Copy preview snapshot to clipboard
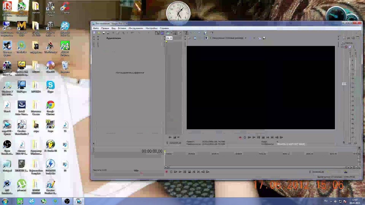The height and width of the screenshot is (205, 365). click(259, 38)
